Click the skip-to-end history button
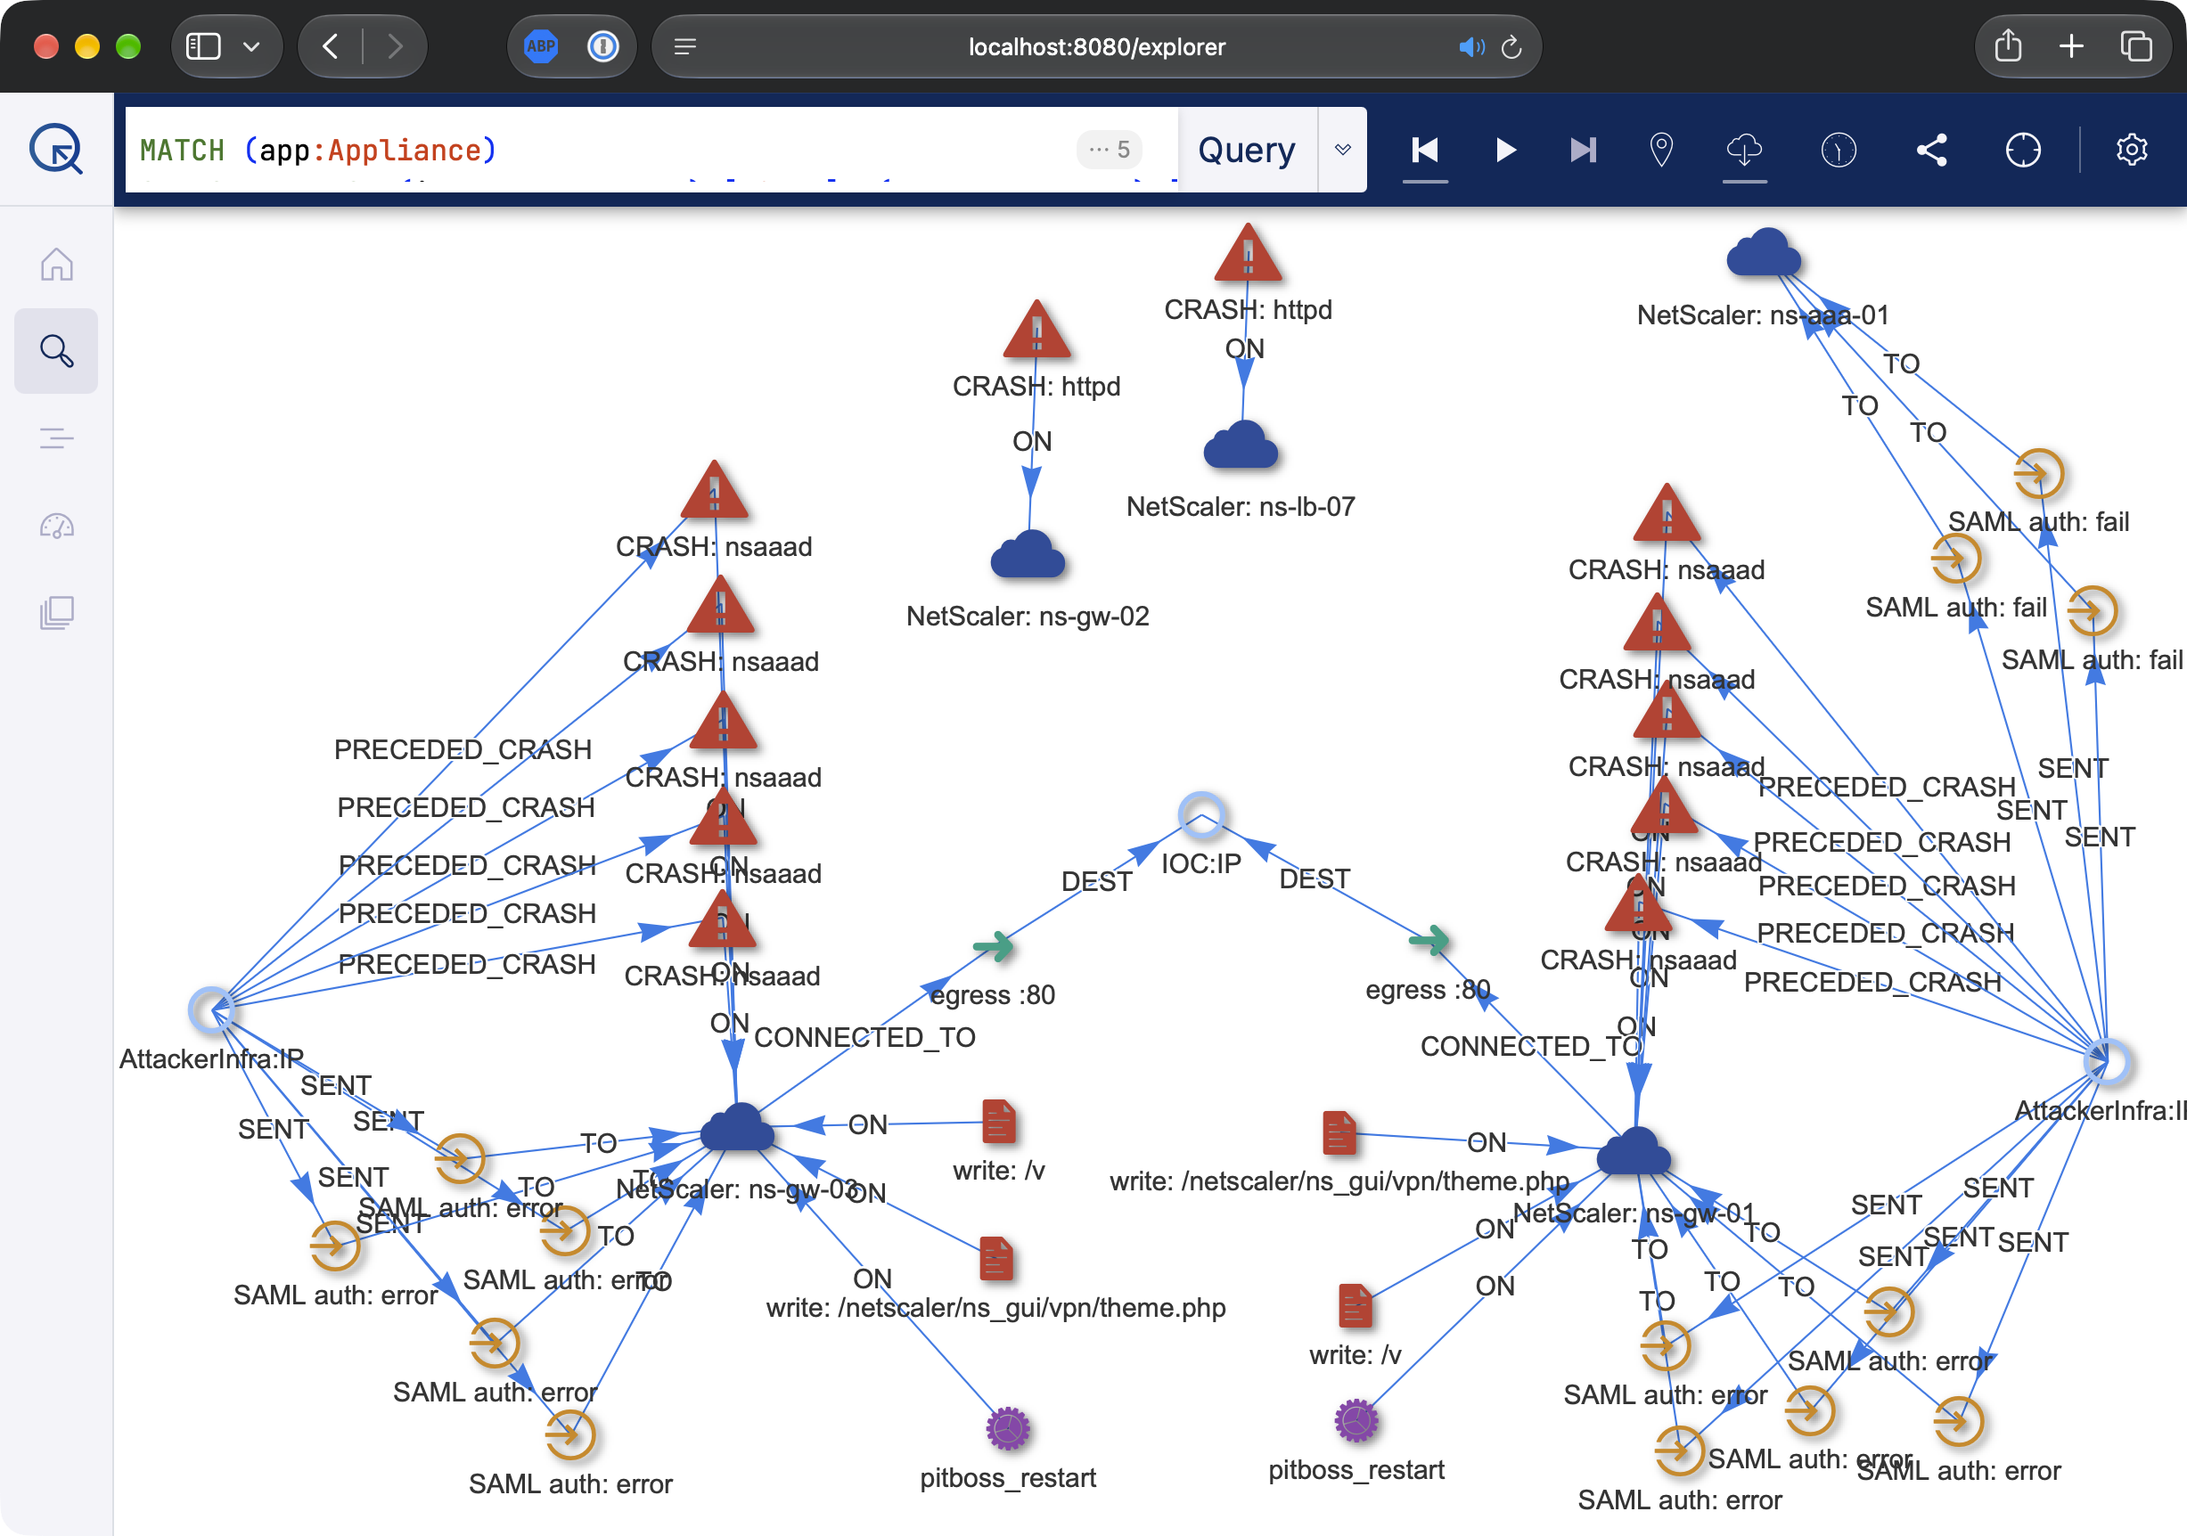The height and width of the screenshot is (1536, 2187). [x=1583, y=150]
